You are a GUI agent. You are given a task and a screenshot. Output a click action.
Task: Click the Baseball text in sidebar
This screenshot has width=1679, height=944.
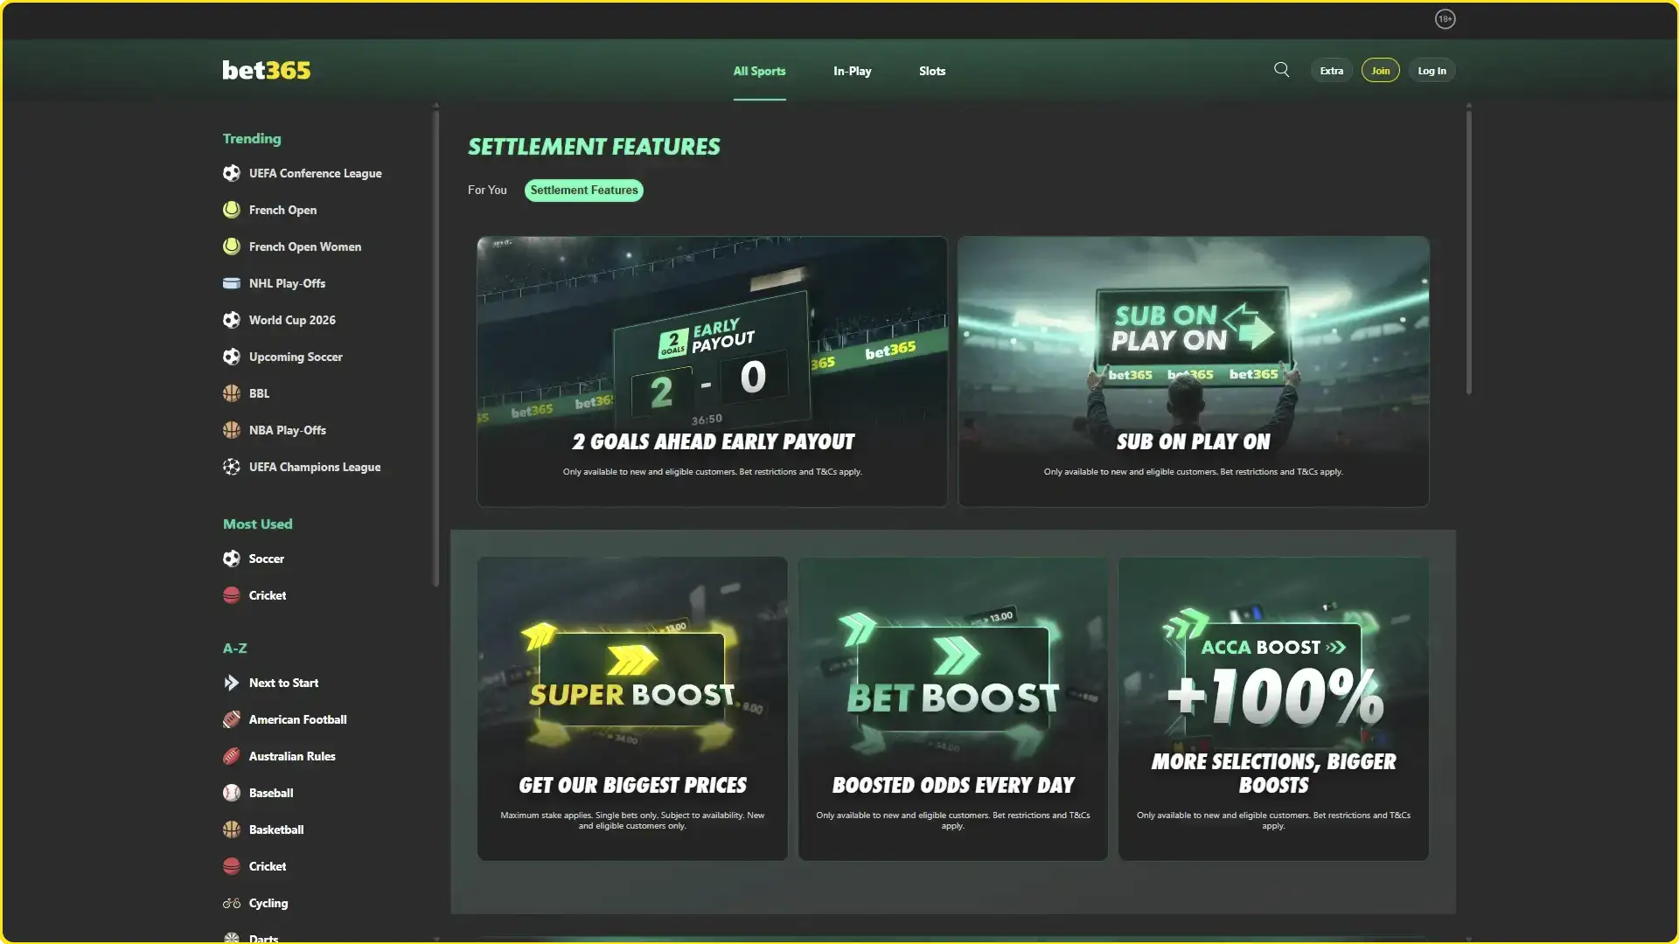click(271, 793)
